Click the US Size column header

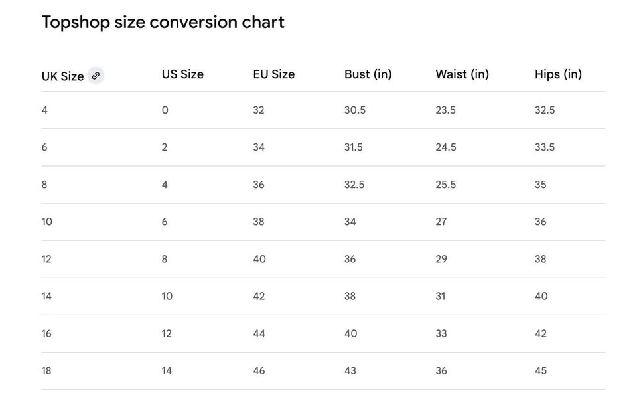pos(182,74)
